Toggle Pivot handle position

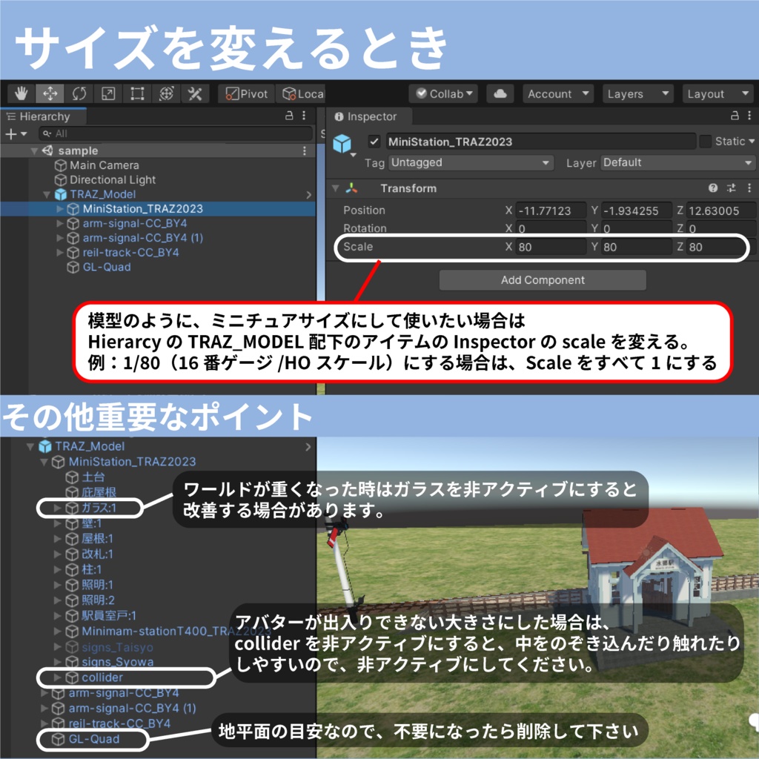[246, 93]
